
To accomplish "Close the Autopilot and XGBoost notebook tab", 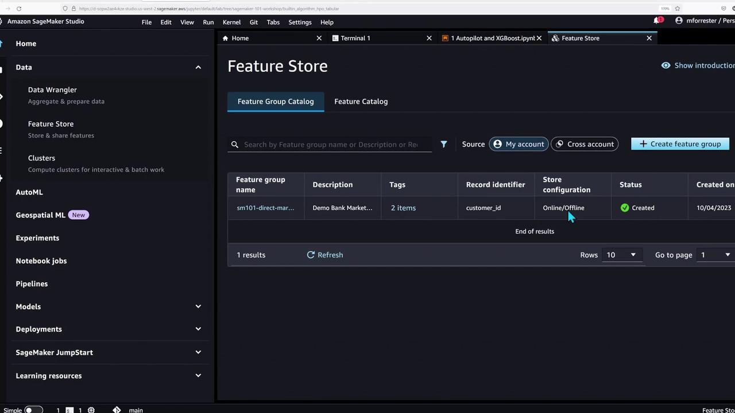I will (539, 38).
